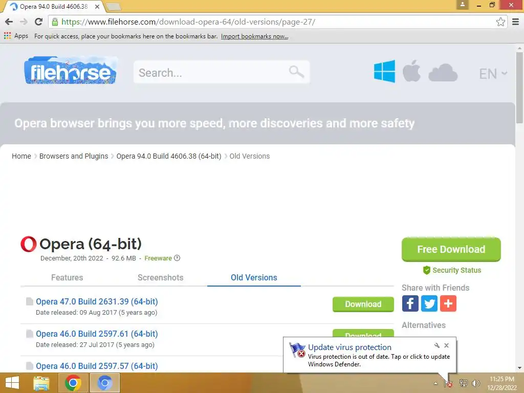Image resolution: width=524 pixels, height=393 pixels.
Task: Open the EN language dropdown
Action: click(493, 74)
